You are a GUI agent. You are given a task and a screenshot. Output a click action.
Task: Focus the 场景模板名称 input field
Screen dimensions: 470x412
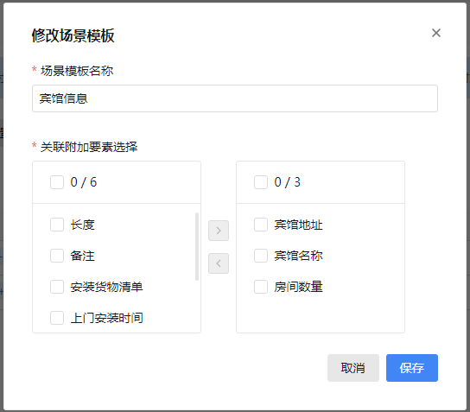[x=235, y=98]
